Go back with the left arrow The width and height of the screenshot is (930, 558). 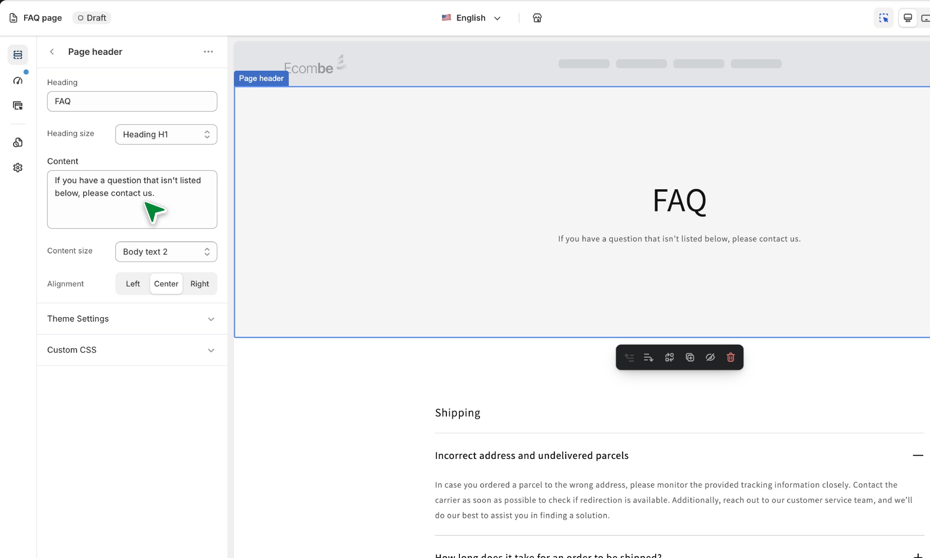(52, 52)
